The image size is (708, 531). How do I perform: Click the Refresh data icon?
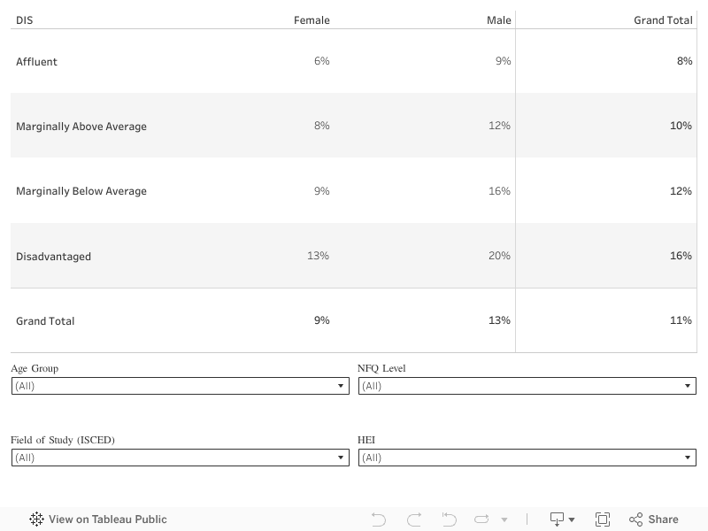481,519
